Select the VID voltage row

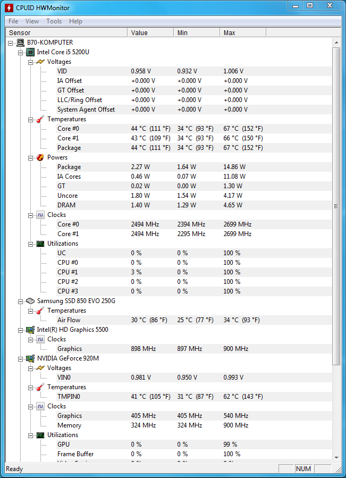pos(194,71)
